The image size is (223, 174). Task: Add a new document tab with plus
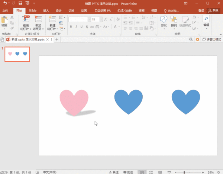[x=57, y=39]
